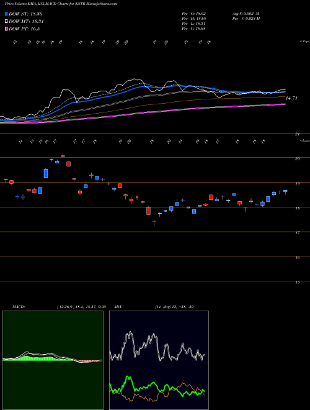Select the 'DOW PT: 16.5' legend label
310x410 pixels.
pyautogui.click(x=24, y=29)
